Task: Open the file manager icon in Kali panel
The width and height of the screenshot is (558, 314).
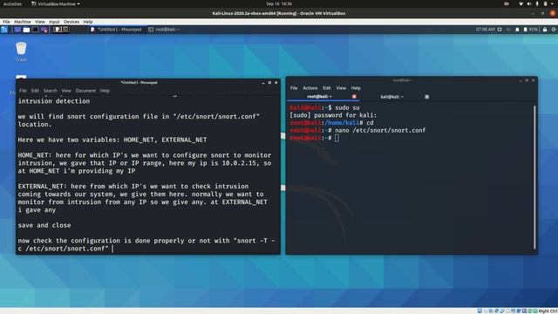Action: pyautogui.click(x=26, y=30)
